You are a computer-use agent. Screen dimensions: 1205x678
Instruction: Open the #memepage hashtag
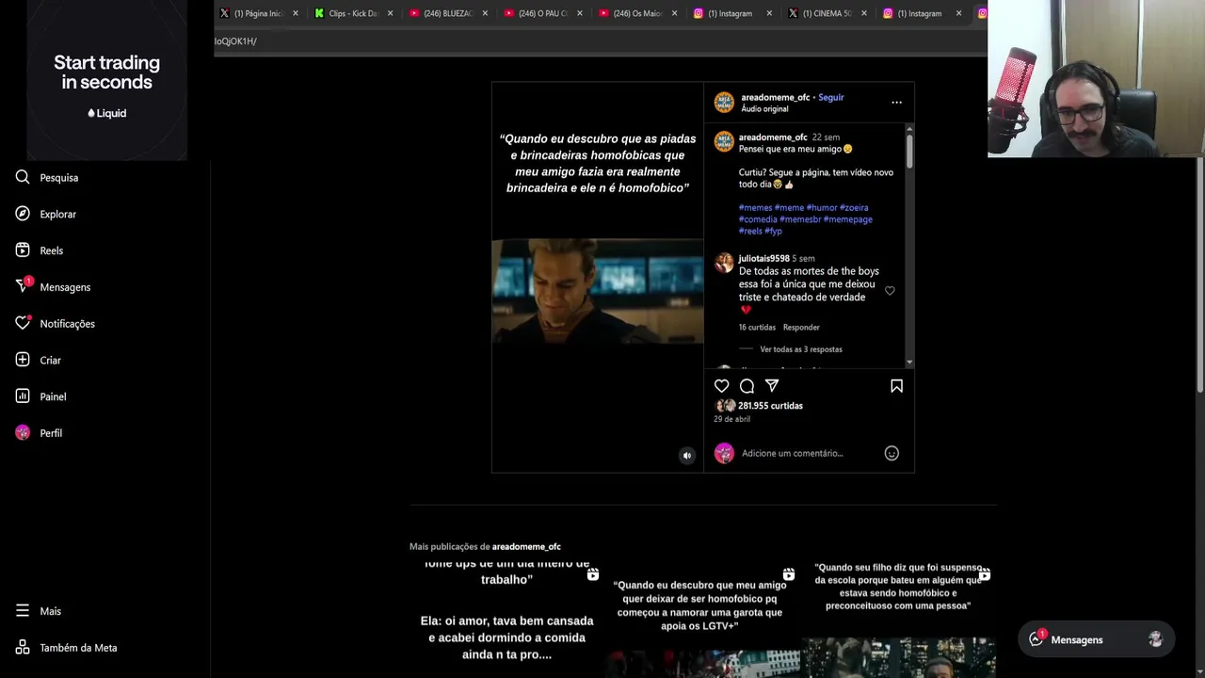tap(847, 219)
